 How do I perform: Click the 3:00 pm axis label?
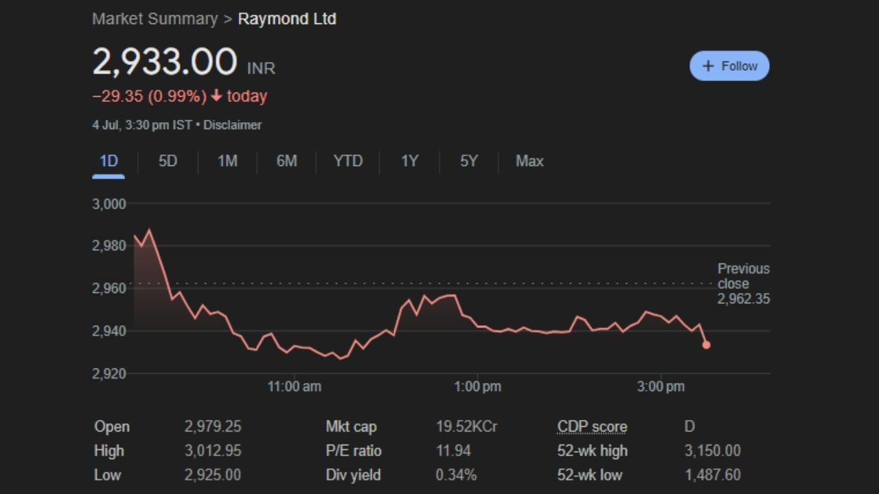coord(661,386)
